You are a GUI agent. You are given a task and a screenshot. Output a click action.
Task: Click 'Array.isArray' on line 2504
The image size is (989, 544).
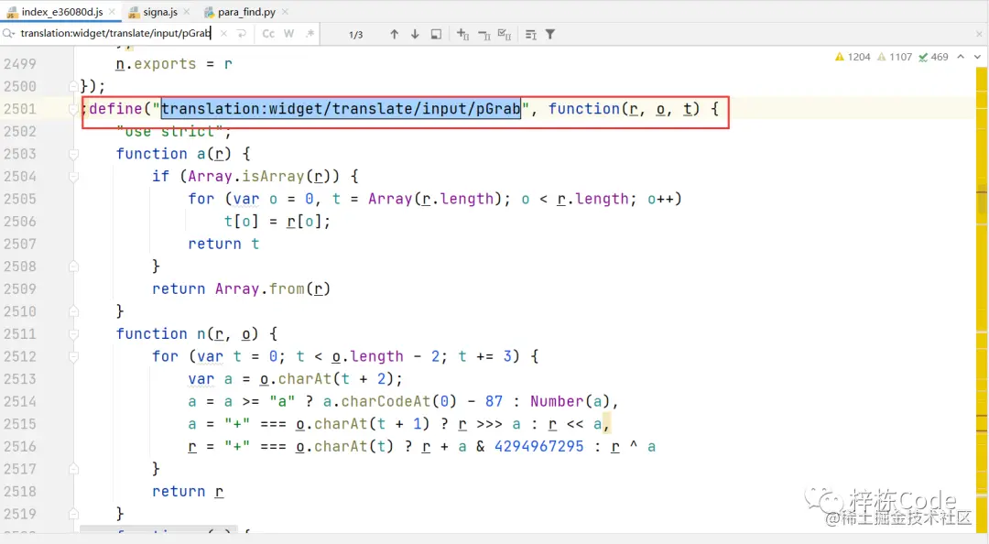[246, 176]
